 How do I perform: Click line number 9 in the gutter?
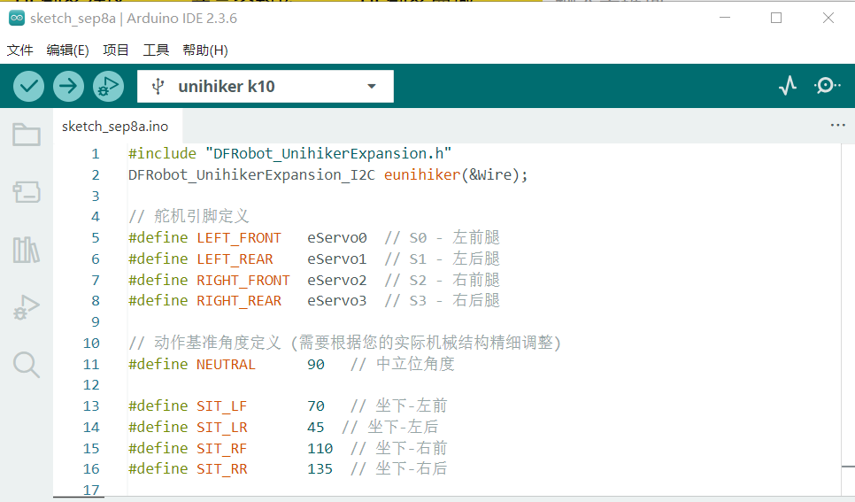point(96,322)
